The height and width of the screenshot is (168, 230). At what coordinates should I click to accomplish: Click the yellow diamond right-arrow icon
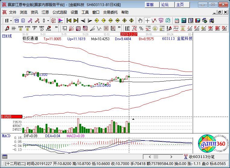click(x=104, y=21)
